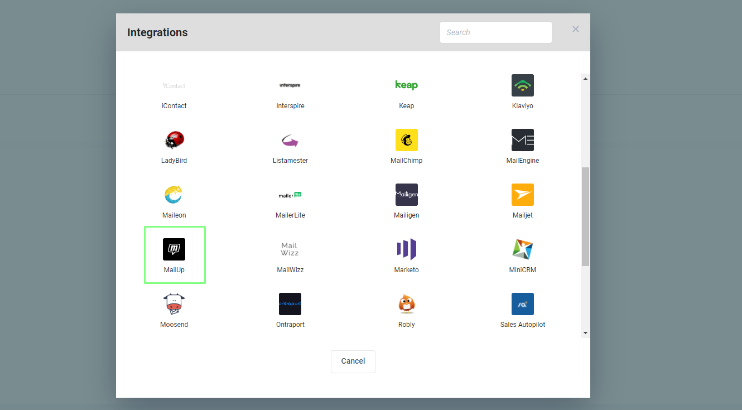Click the MailWizz label text

click(290, 270)
